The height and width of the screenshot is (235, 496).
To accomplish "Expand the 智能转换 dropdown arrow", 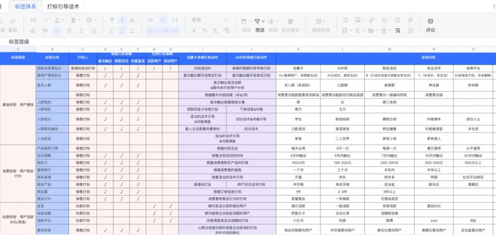I will (325, 22).
